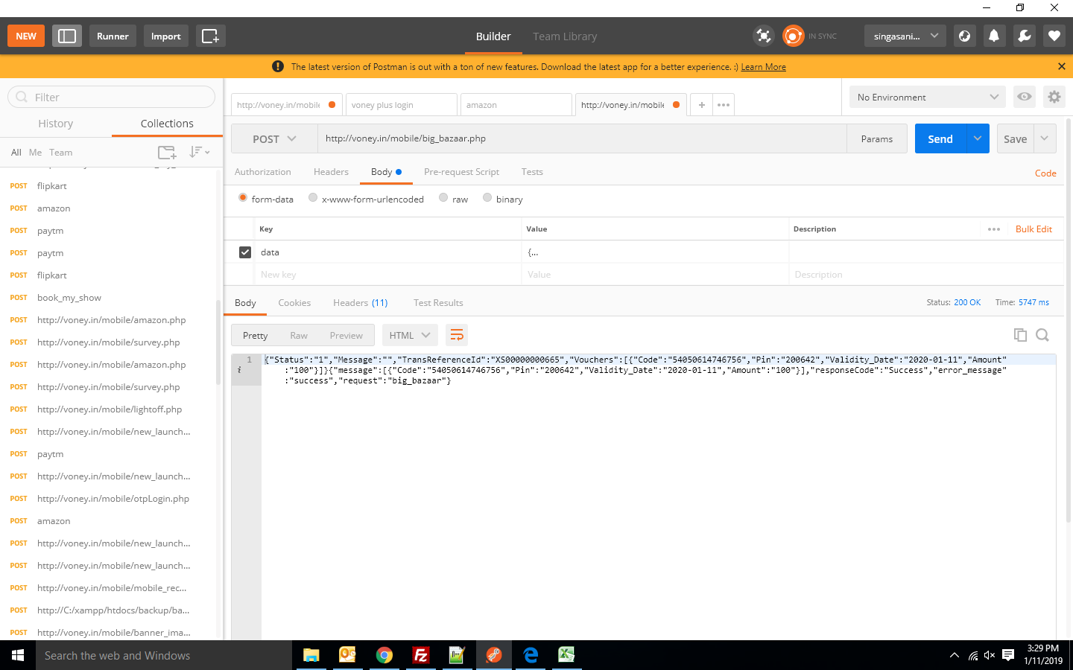Open settings with the wrench icon

1025,36
